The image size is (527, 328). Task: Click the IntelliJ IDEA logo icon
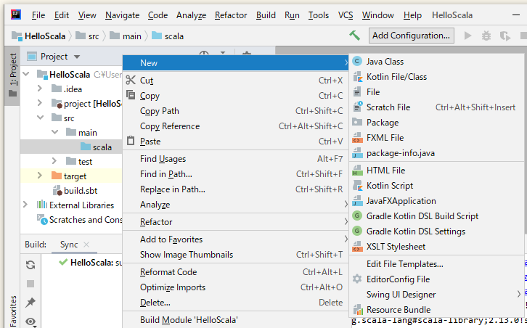pyautogui.click(x=16, y=15)
